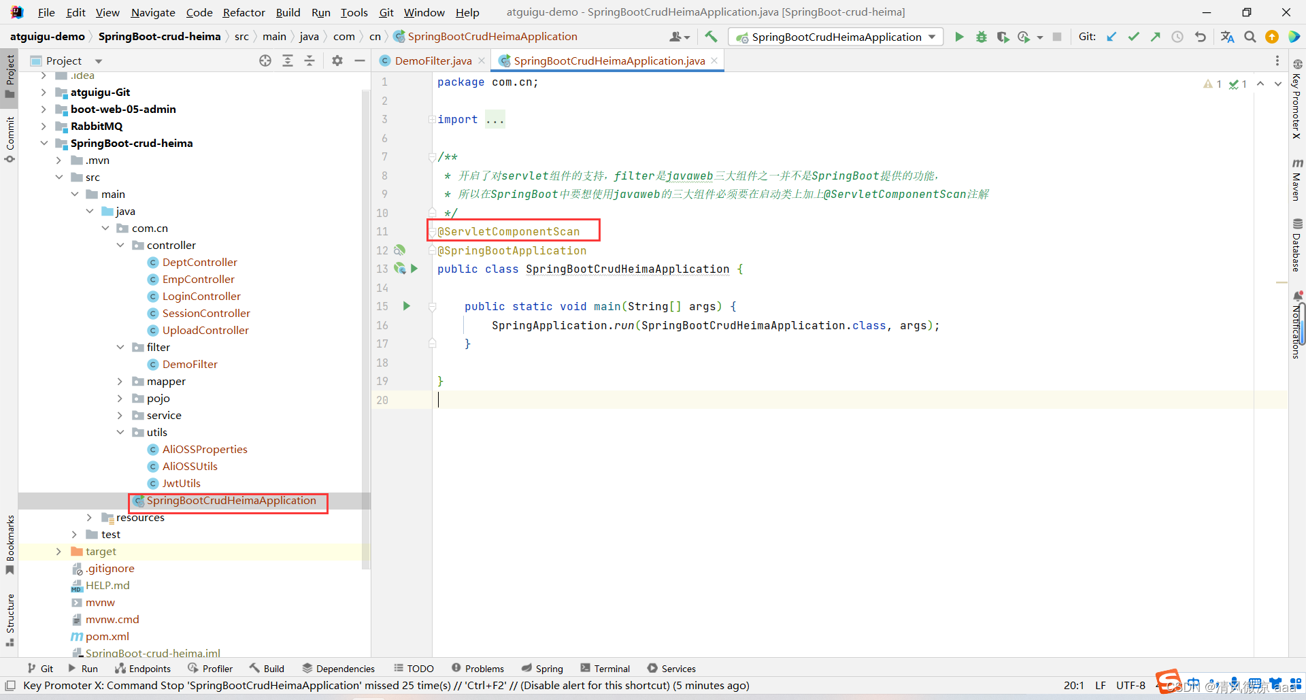Viewport: 1306px width, 700px height.
Task: Expand folded import statements on line 3
Action: (432, 119)
